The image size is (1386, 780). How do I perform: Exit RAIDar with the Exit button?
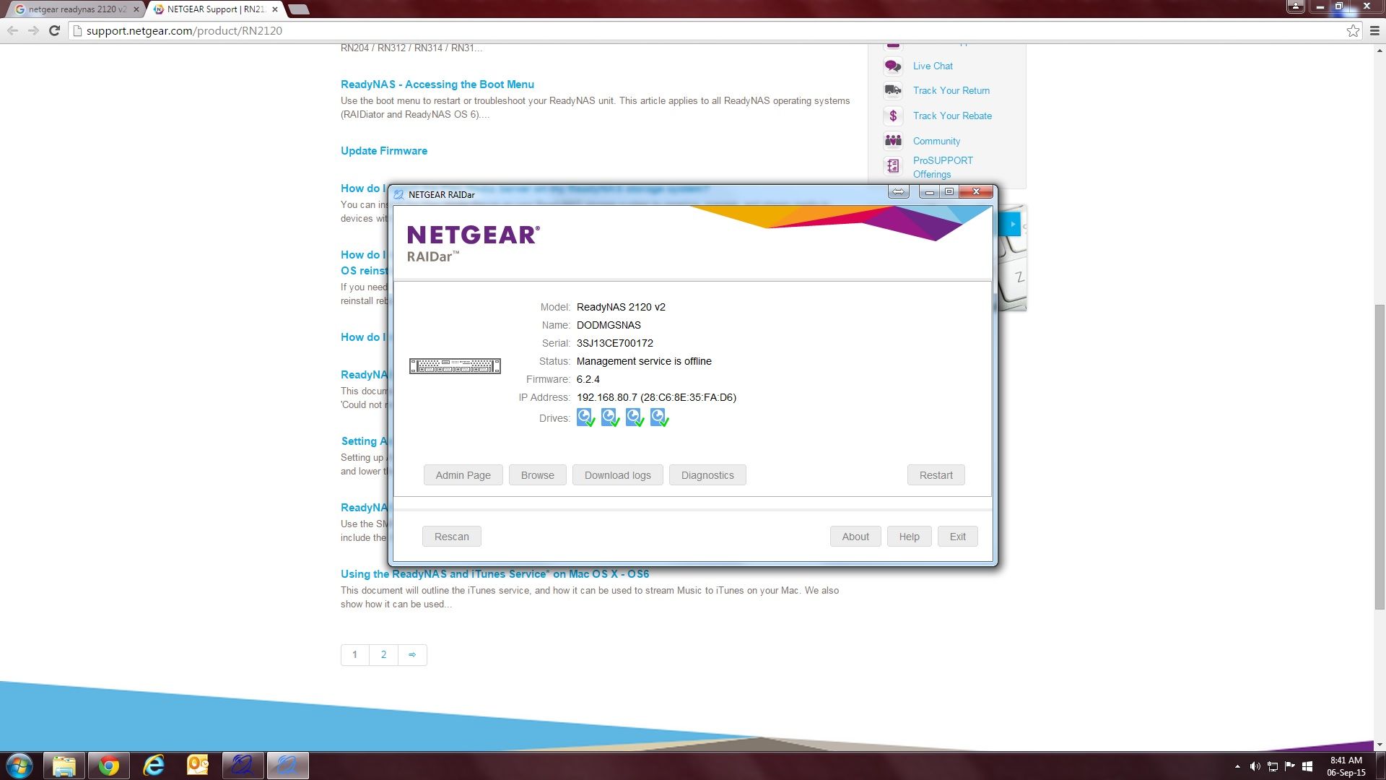(958, 537)
